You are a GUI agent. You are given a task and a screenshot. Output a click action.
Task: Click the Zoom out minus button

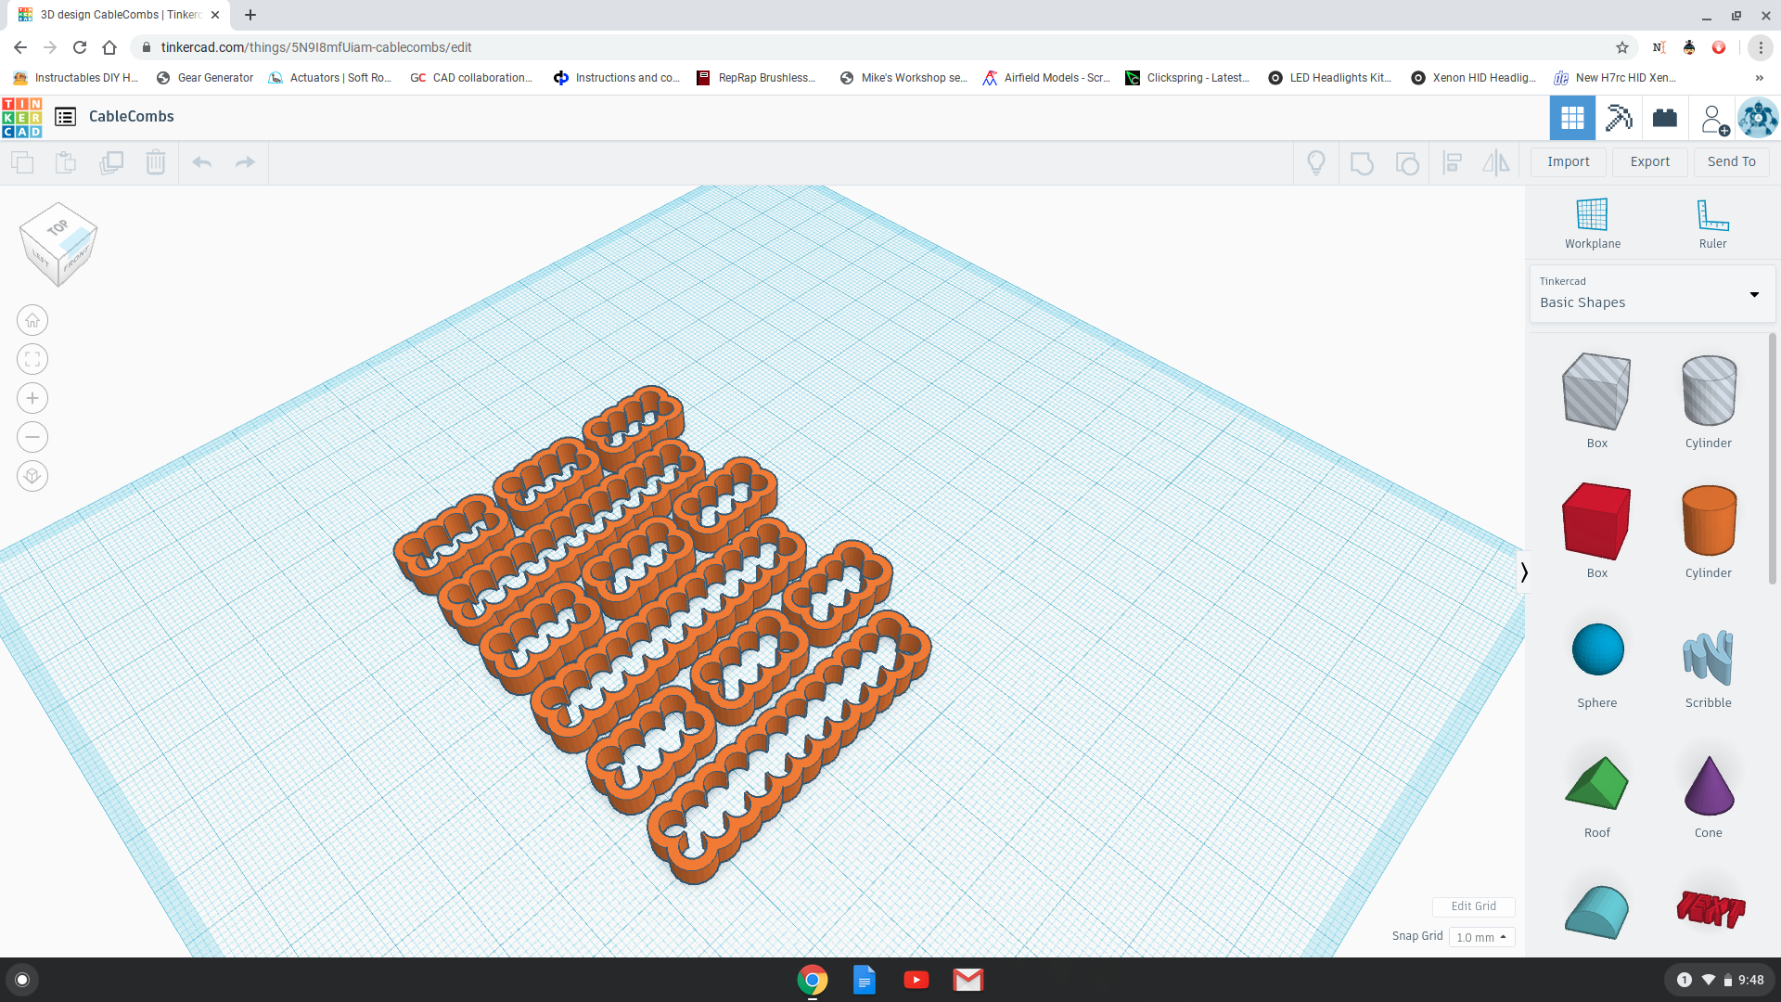(32, 437)
